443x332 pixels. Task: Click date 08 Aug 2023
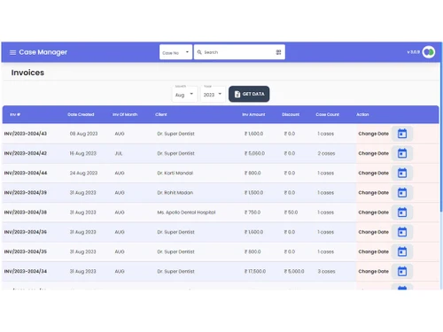[83, 134]
